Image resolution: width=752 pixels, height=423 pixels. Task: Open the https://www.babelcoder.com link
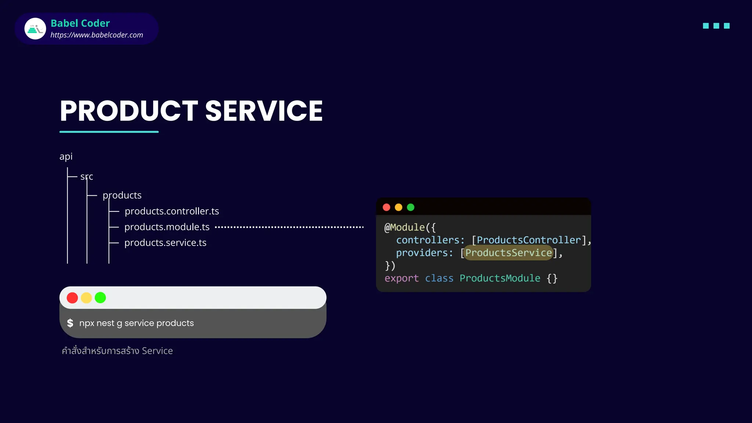[97, 35]
